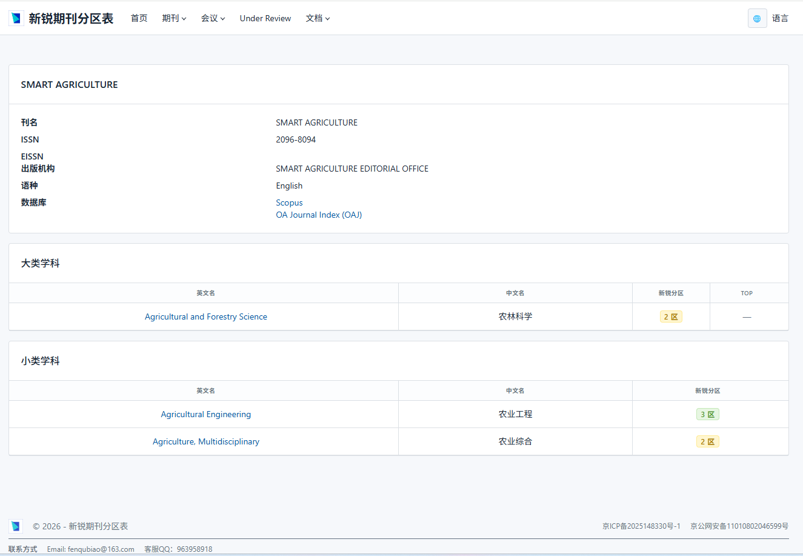Expand the 文档 dropdown menu
Viewport: 803px width, 556px height.
click(x=318, y=18)
